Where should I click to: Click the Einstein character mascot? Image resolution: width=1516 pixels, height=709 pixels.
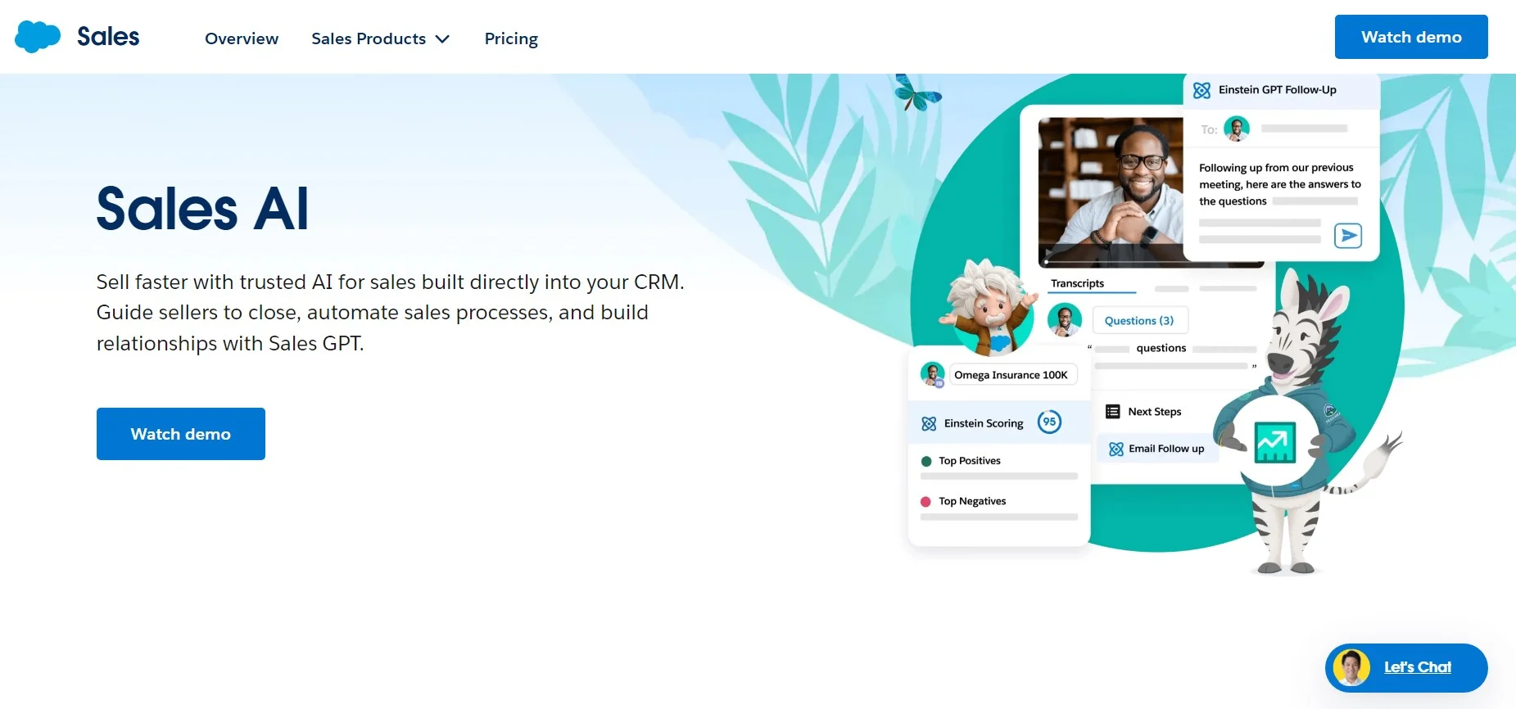pyautogui.click(x=988, y=307)
